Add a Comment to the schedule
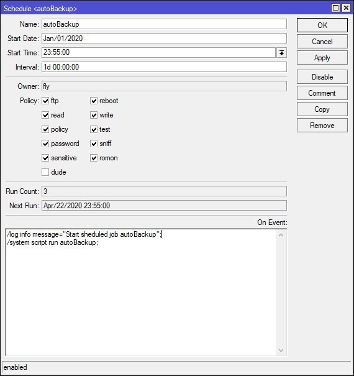 click(x=322, y=93)
